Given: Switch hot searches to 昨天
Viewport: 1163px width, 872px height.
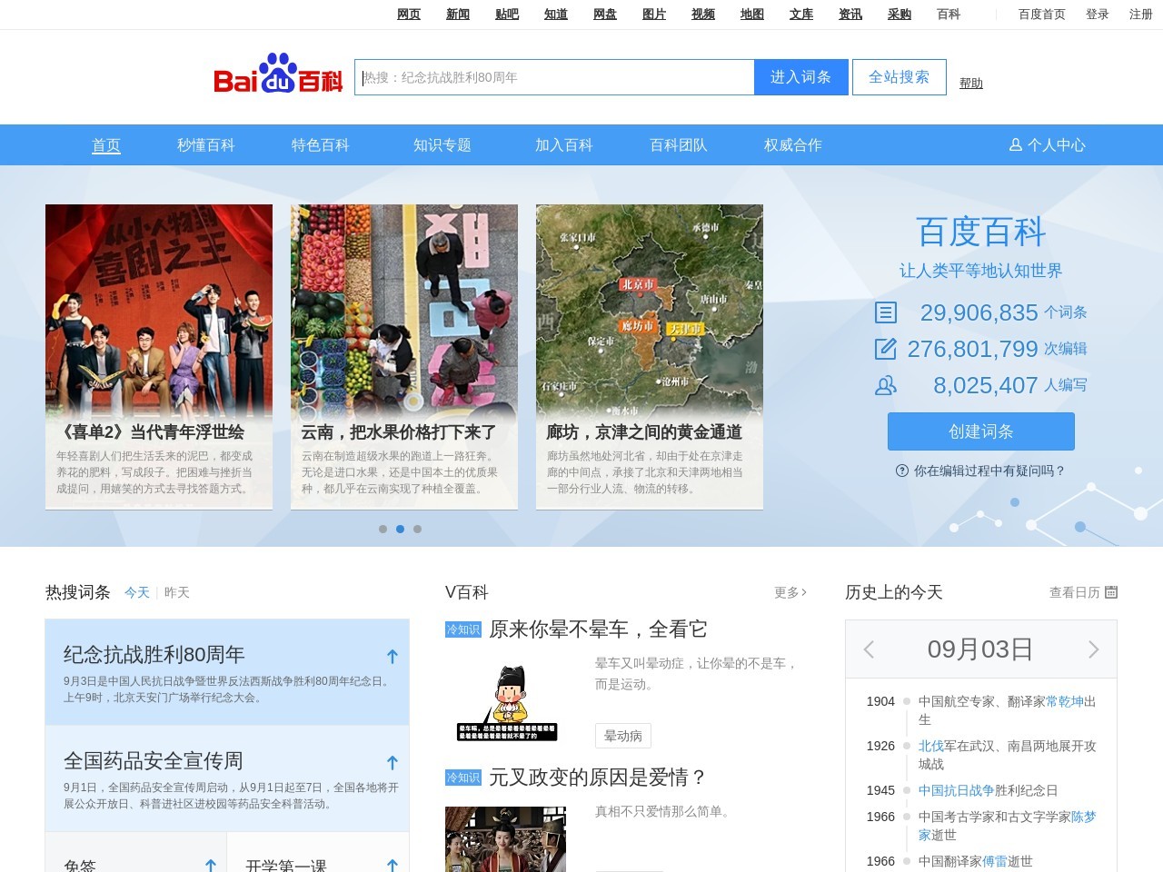Looking at the screenshot, I should coord(177,592).
